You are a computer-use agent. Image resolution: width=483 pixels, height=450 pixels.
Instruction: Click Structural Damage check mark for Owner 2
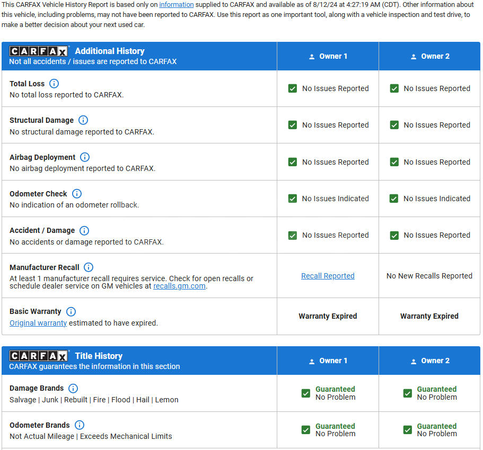[394, 125]
